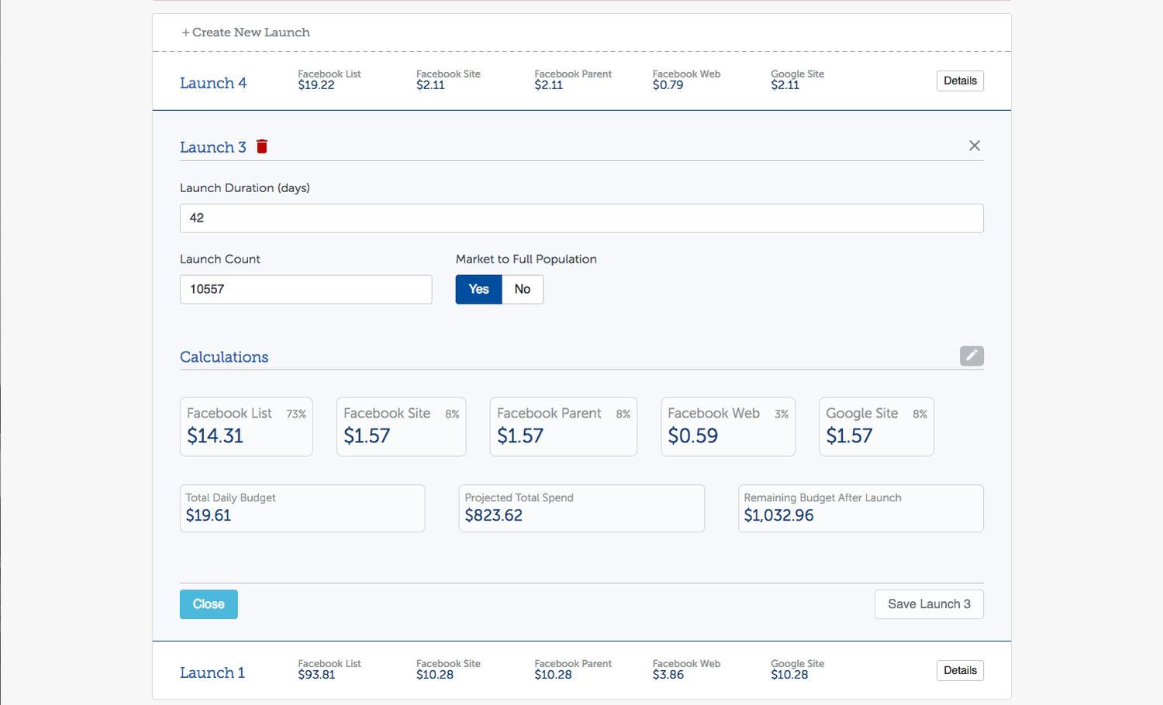
Task: Open the Launch 4 title link
Action: (x=213, y=83)
